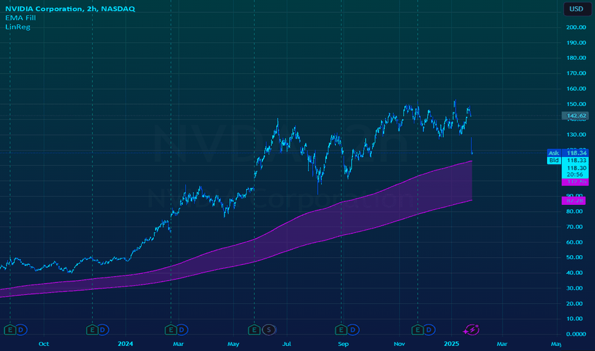Click the Oct time axis label
This screenshot has height=351, width=595.
click(x=43, y=344)
